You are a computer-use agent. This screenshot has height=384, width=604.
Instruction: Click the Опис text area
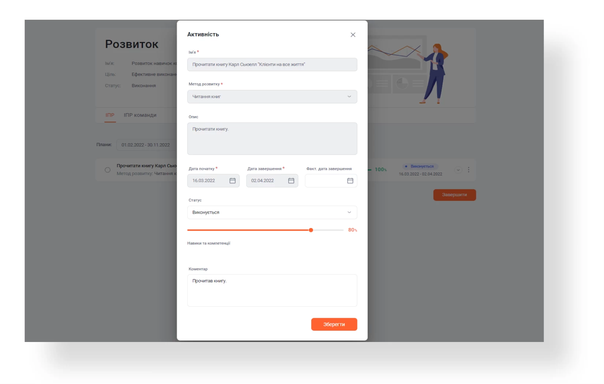point(272,138)
